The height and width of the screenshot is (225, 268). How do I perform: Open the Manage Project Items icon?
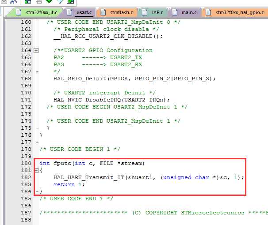[28, 2]
